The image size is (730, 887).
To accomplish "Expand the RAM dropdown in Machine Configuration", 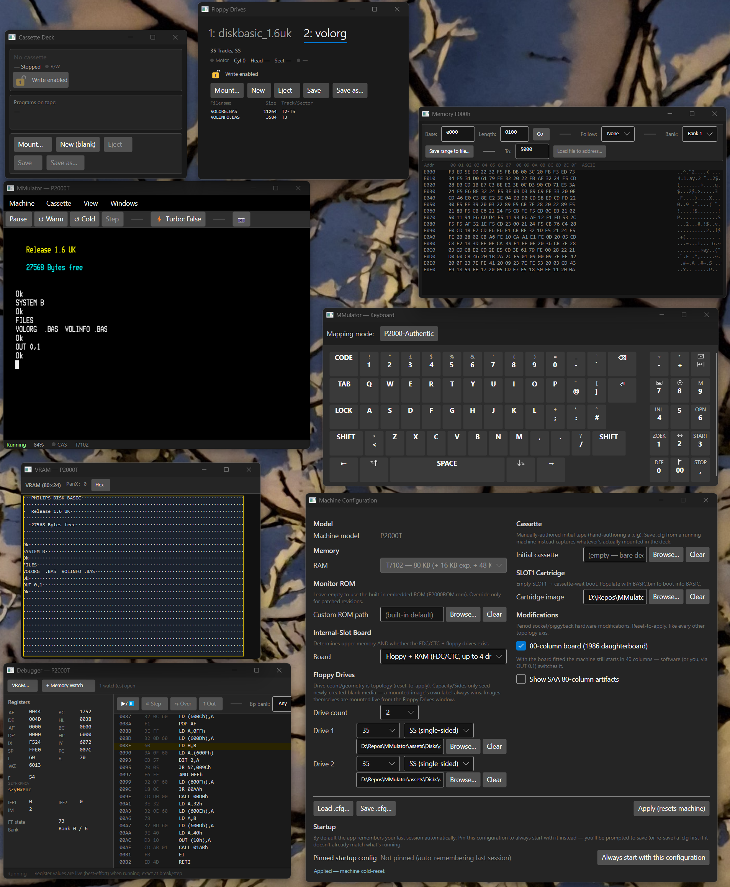I will 443,565.
